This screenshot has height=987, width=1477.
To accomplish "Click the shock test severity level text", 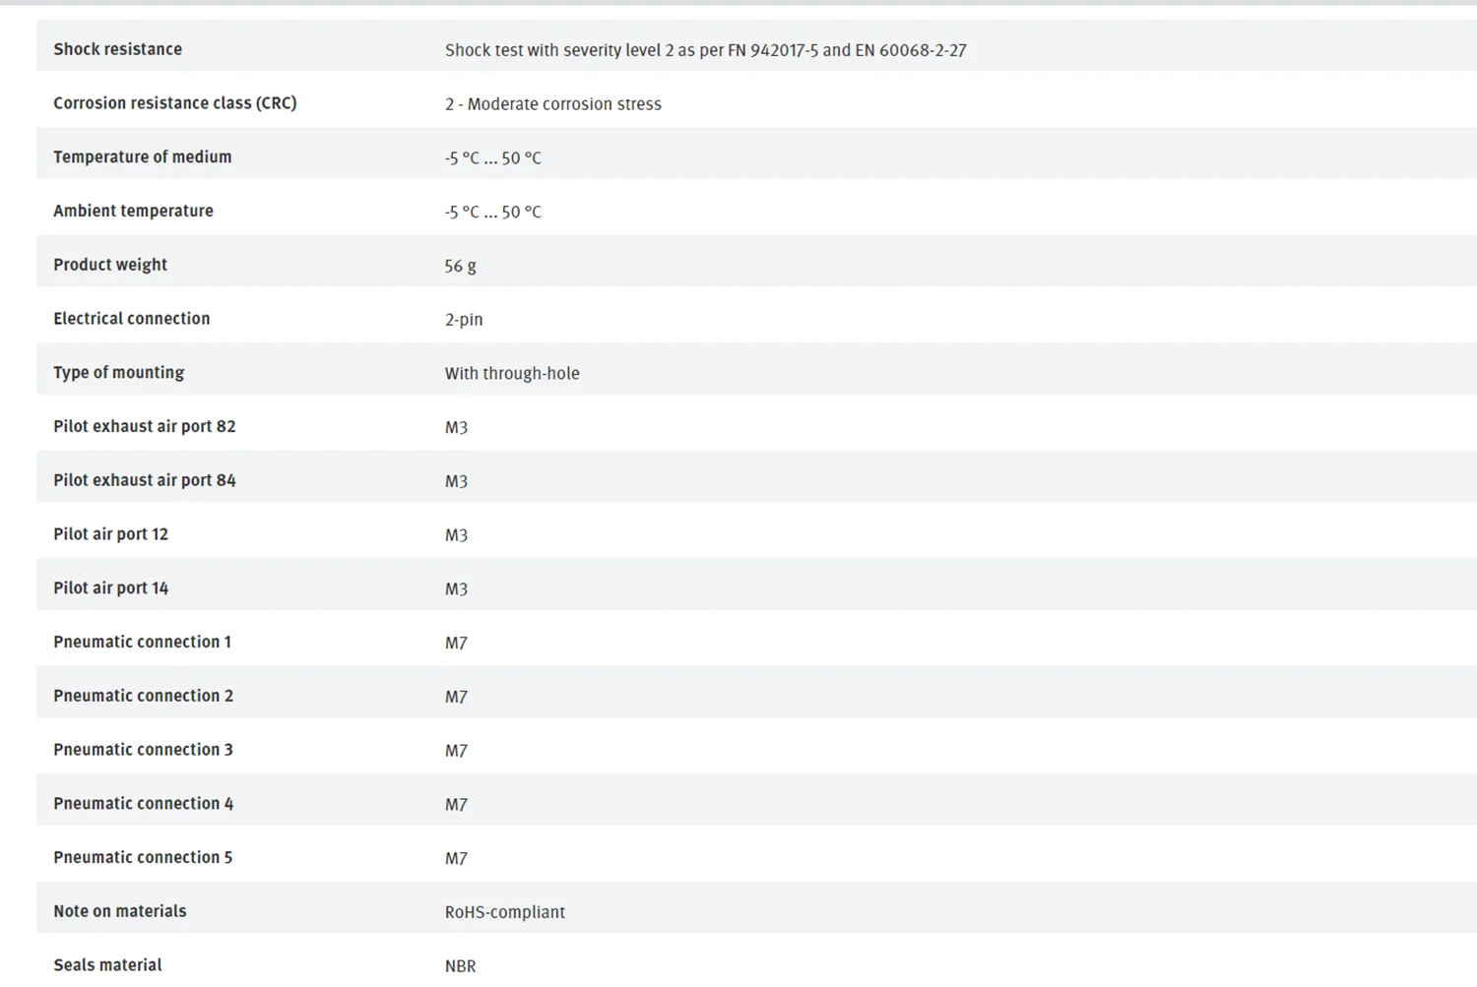I will pyautogui.click(x=705, y=50).
